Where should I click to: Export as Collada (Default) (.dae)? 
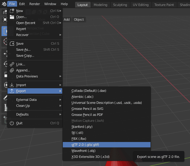[x=107, y=91]
